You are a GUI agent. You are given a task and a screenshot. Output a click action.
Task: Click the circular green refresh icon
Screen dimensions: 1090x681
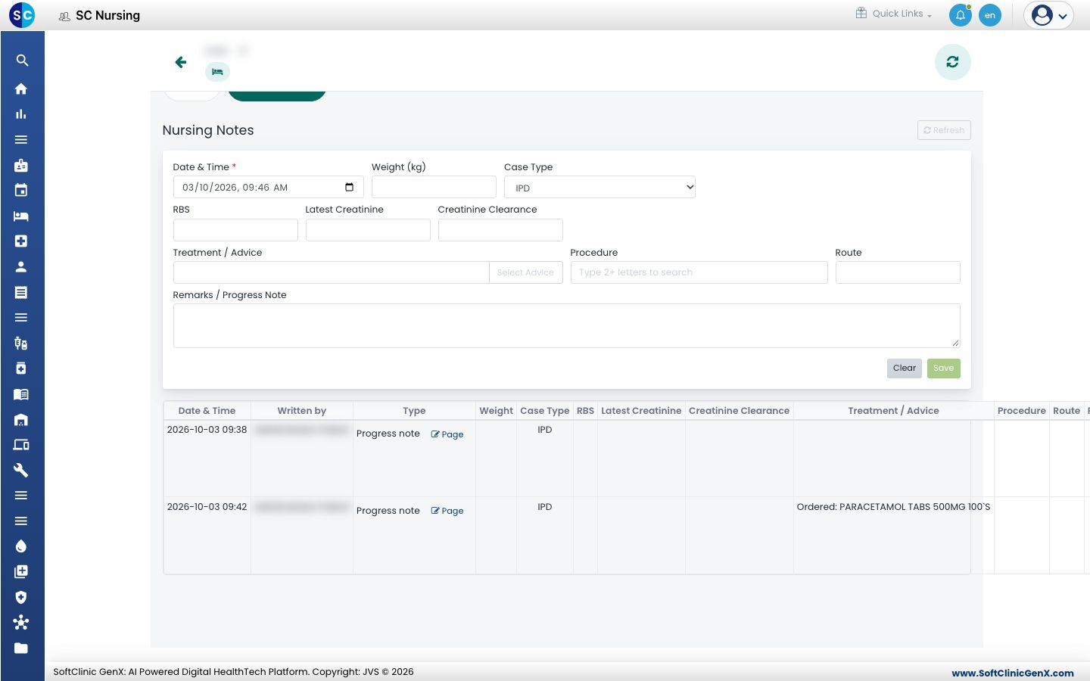tap(952, 62)
